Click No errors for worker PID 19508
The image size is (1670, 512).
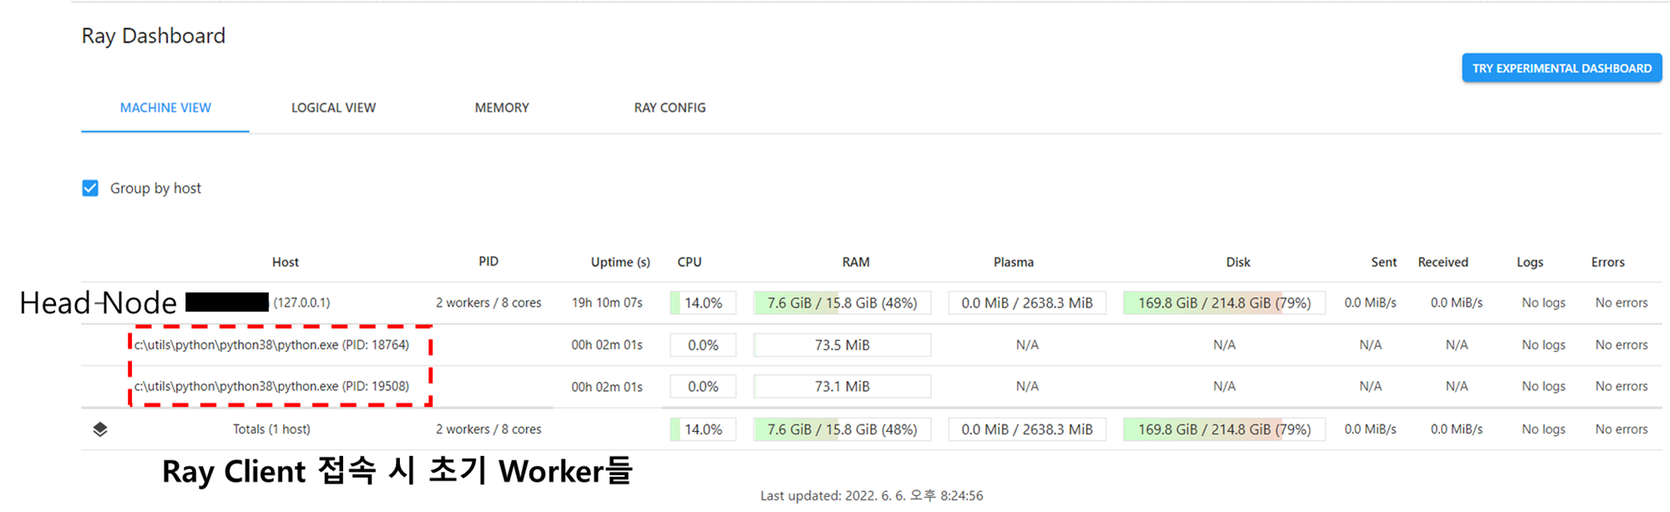pyautogui.click(x=1622, y=387)
